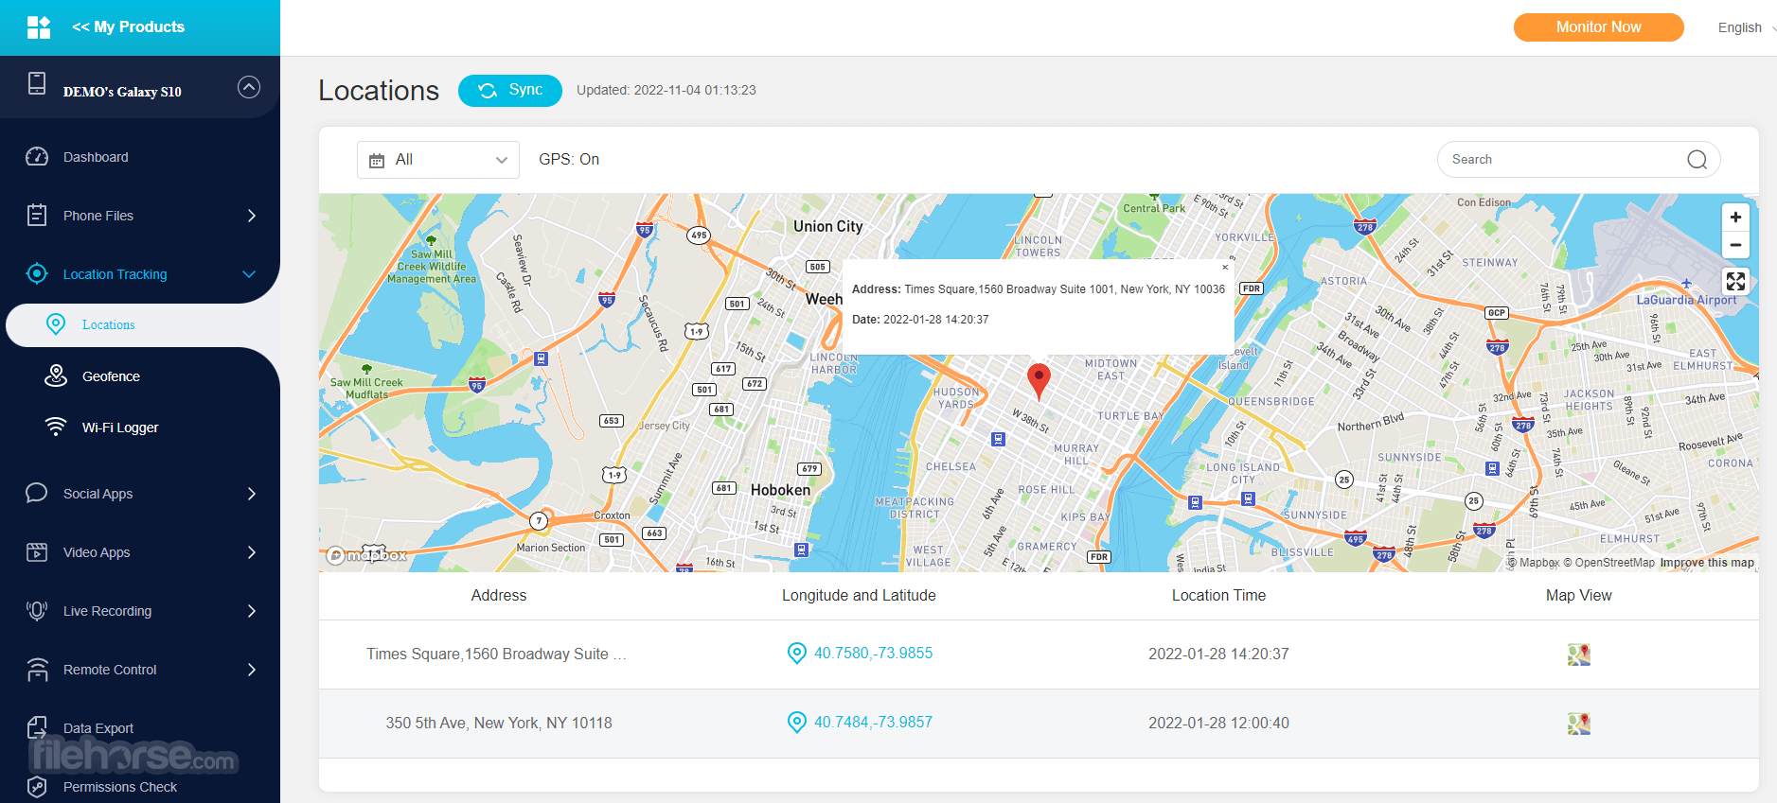Click the Social Apps chat bubble icon
The image size is (1777, 803).
37,493
